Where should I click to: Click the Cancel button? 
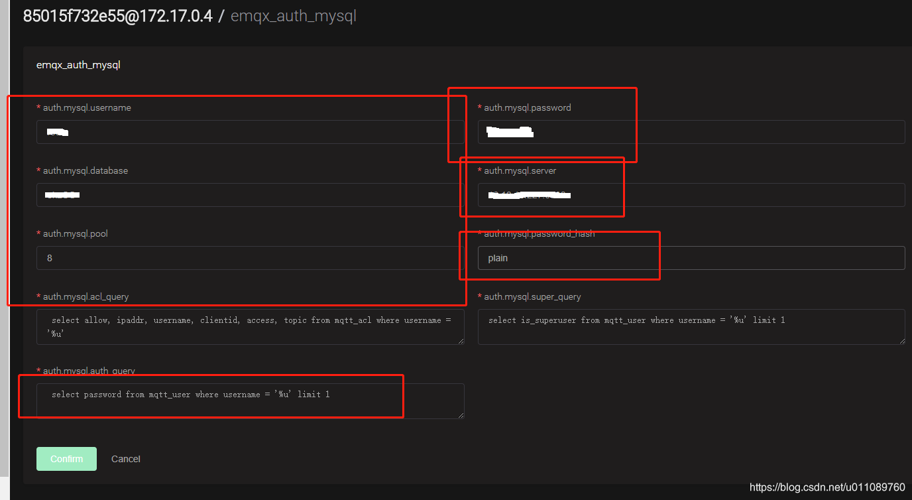coord(126,459)
